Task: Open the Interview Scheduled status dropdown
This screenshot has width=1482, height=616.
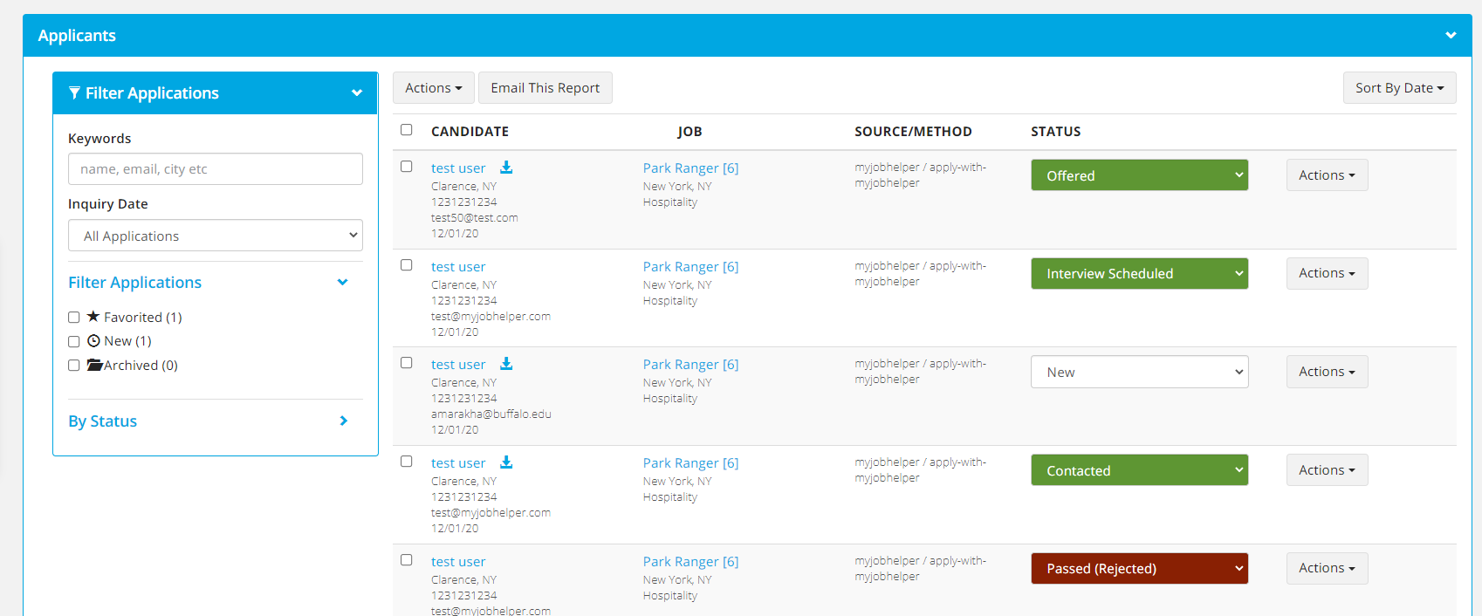Action: [x=1139, y=274]
